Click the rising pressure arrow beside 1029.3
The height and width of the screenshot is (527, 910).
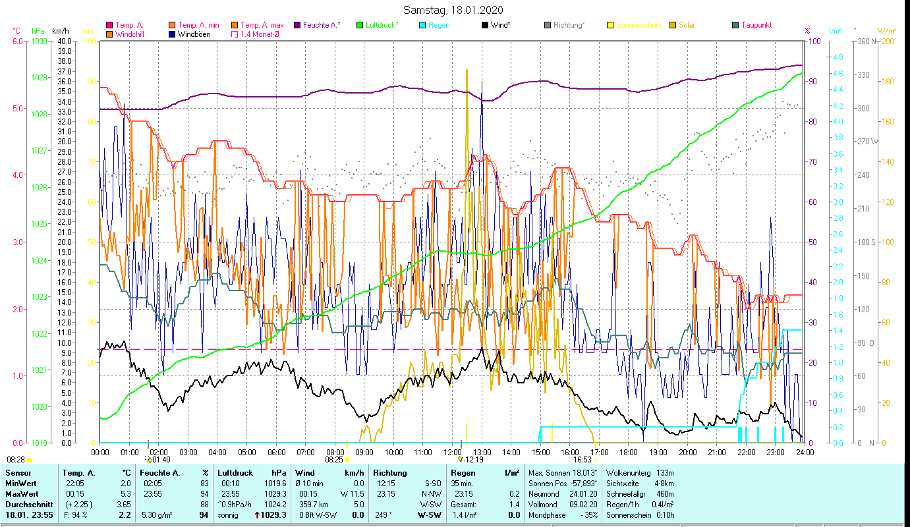[x=256, y=514]
